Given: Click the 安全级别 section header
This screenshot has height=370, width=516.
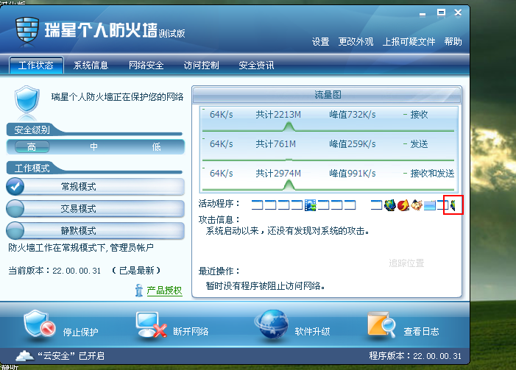Looking at the screenshot, I should (32, 130).
